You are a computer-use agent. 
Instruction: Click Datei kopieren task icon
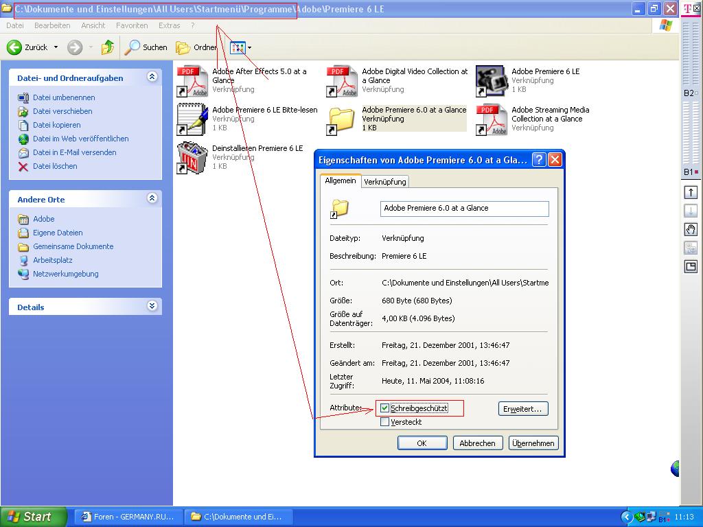click(23, 125)
